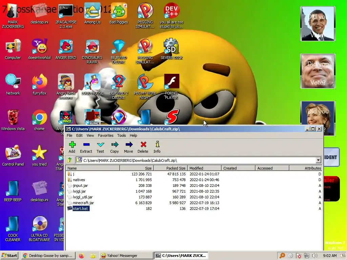Select the ANGER BIRD desktop shortcut
The width and height of the screenshot is (347, 260).
click(66, 49)
